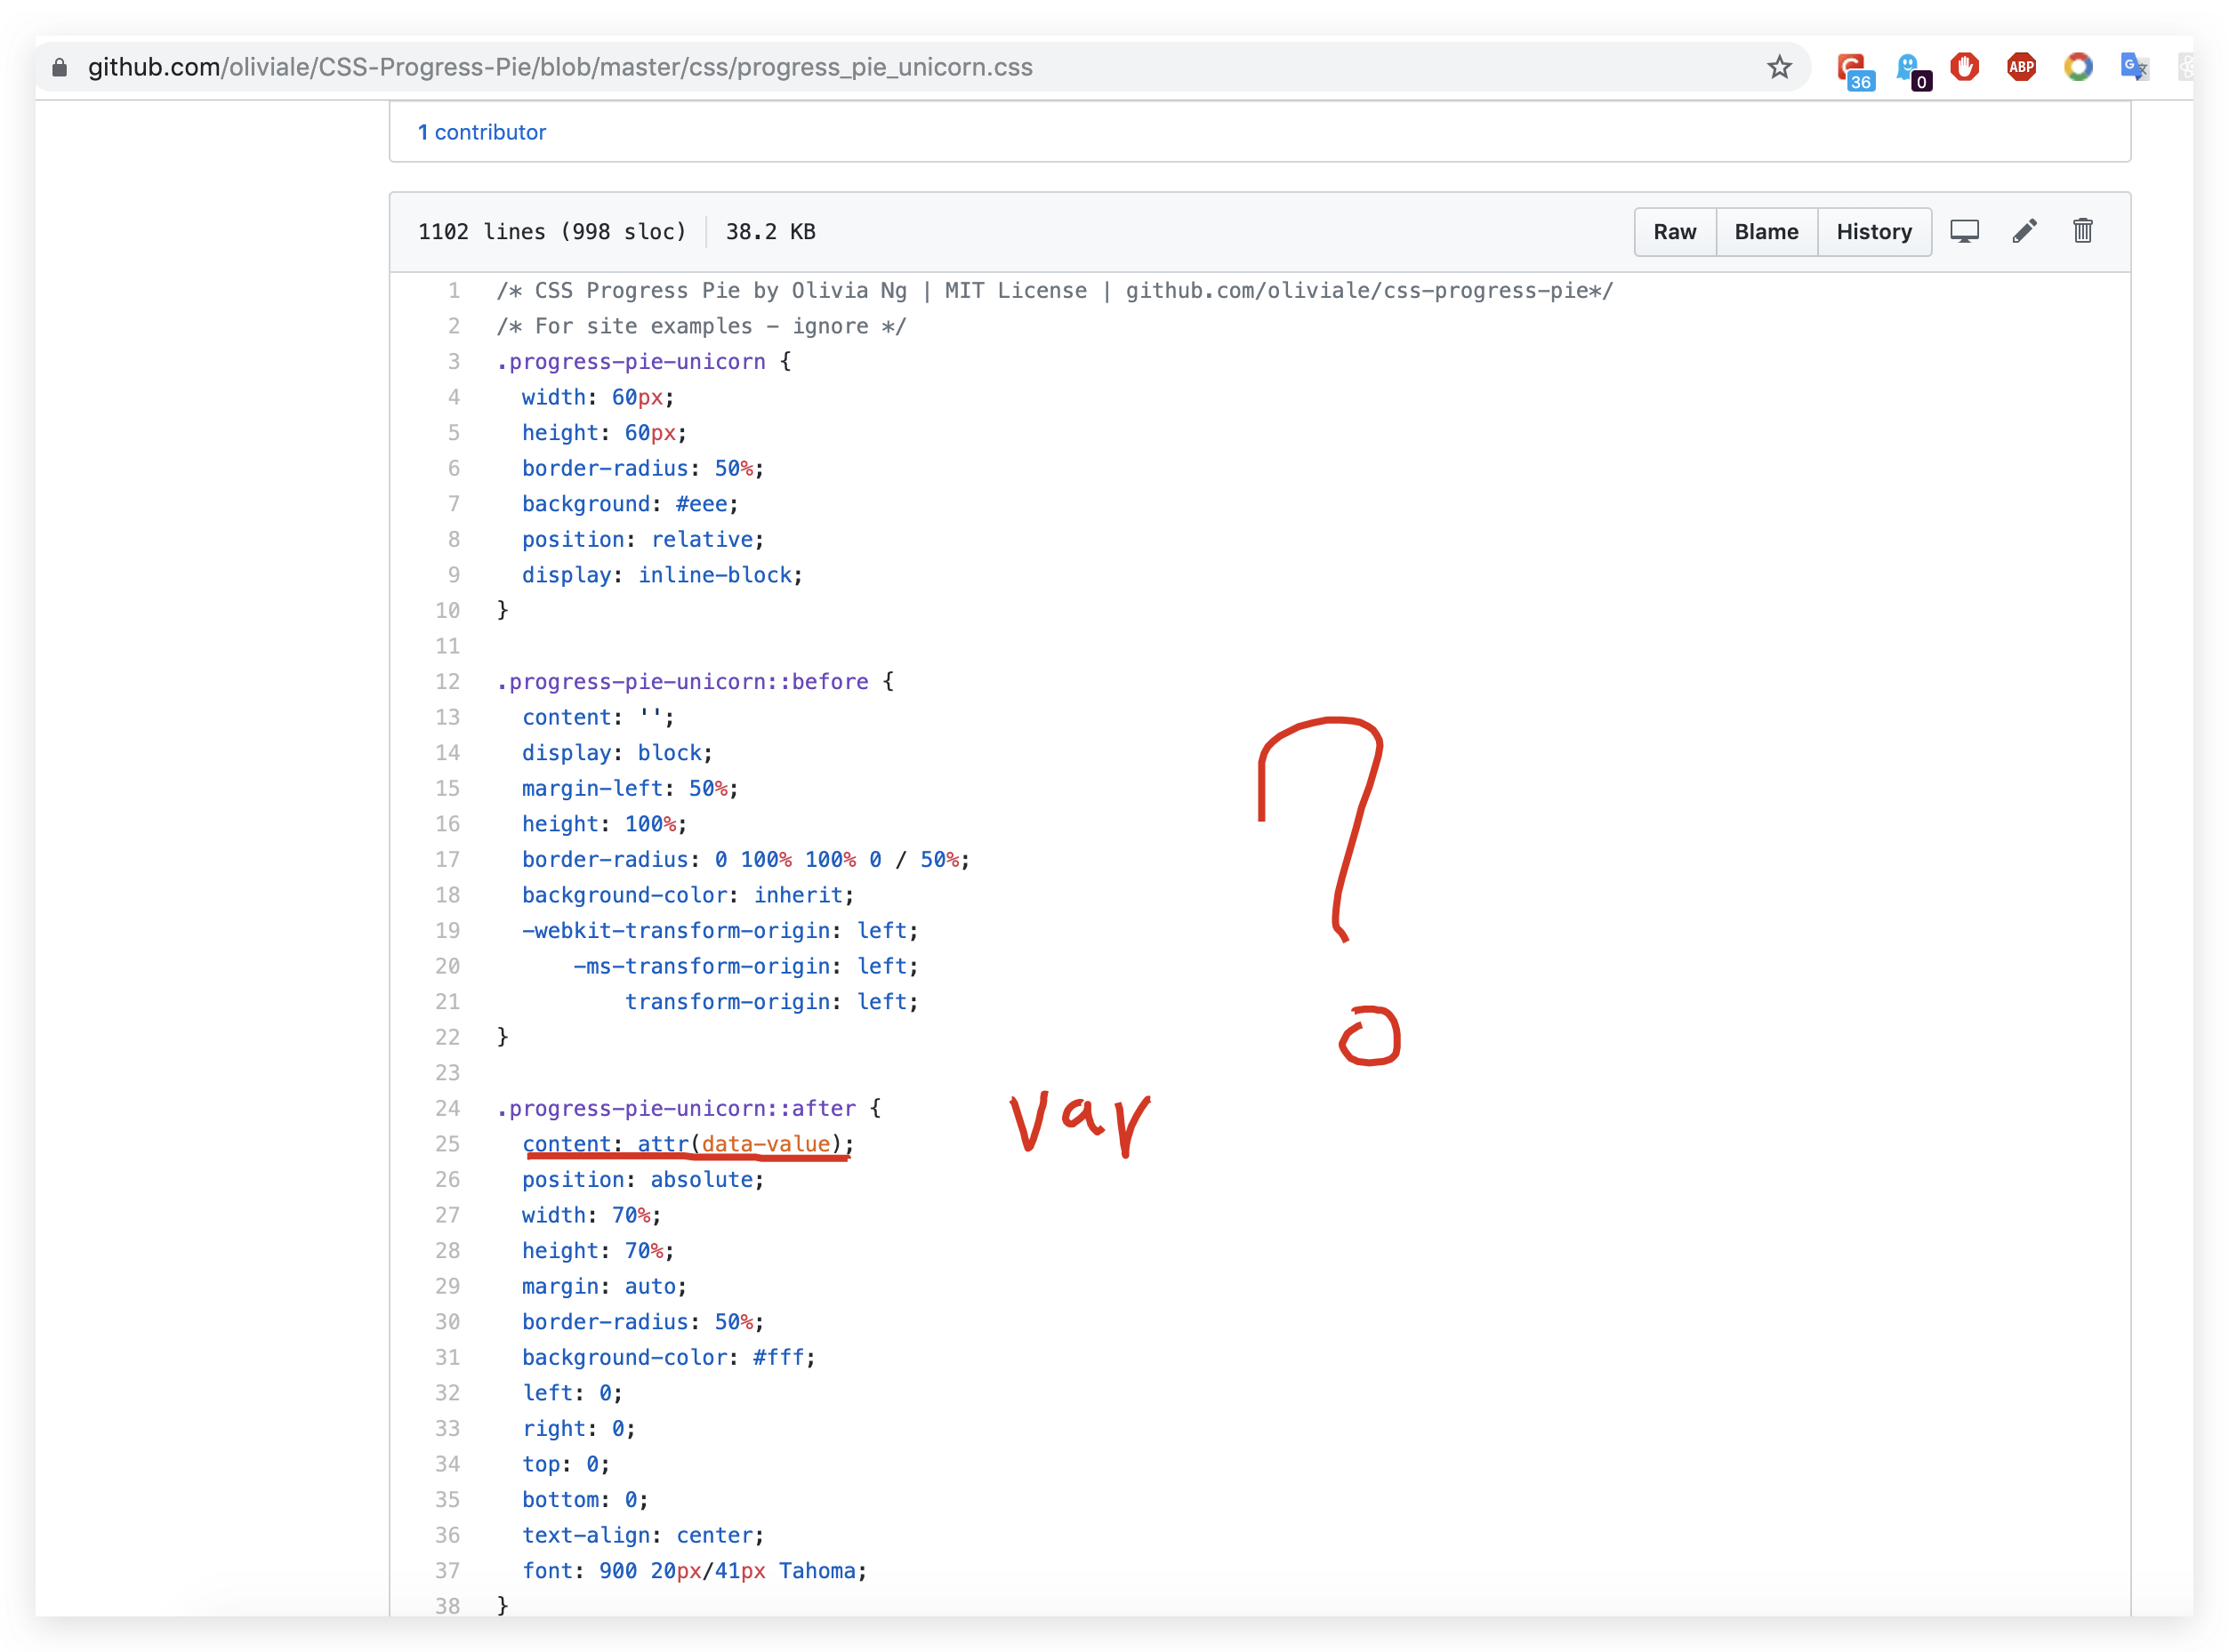This screenshot has height=1652, width=2229.
Task: Open the Blame view
Action: pyautogui.click(x=1766, y=232)
